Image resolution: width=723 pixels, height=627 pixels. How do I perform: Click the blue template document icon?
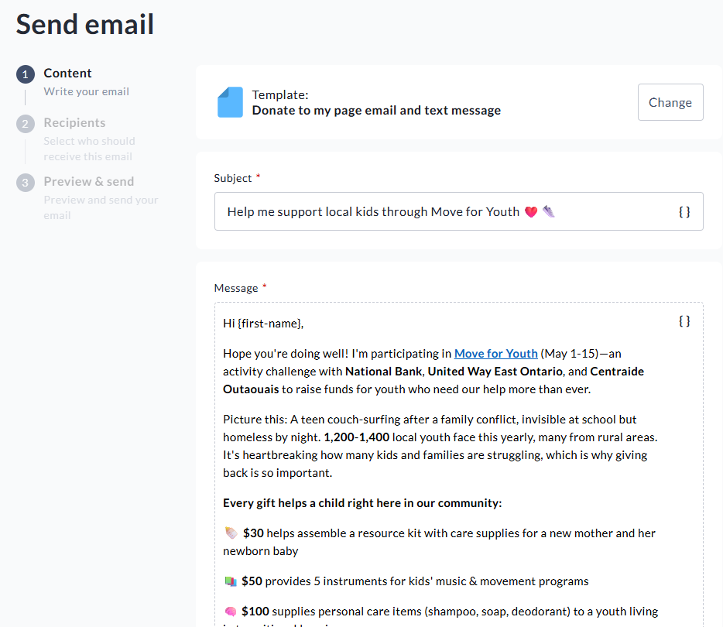coord(230,102)
